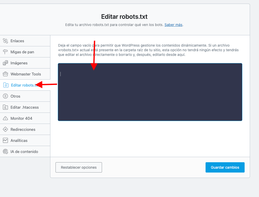This screenshot has width=259, height=197.
Task: Follow the Saber más link
Action: click(x=173, y=25)
